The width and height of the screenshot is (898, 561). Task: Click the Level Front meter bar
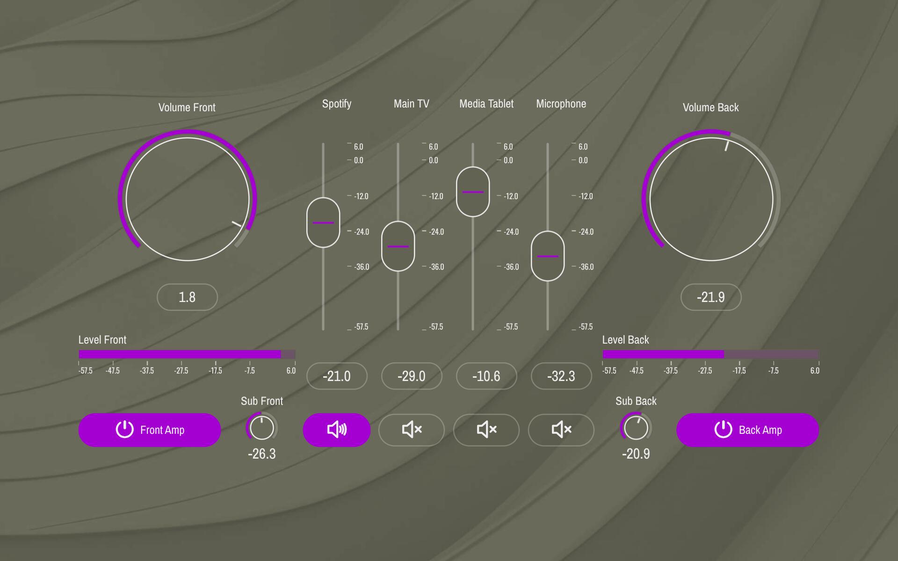[187, 354]
